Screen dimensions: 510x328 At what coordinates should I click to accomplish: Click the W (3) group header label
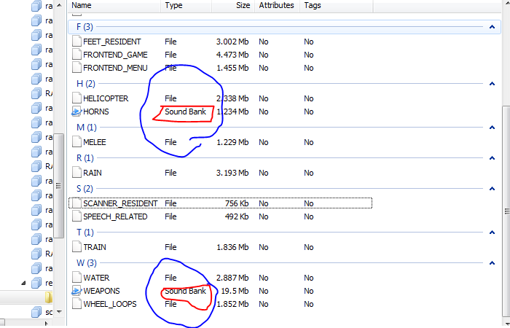coord(87,263)
